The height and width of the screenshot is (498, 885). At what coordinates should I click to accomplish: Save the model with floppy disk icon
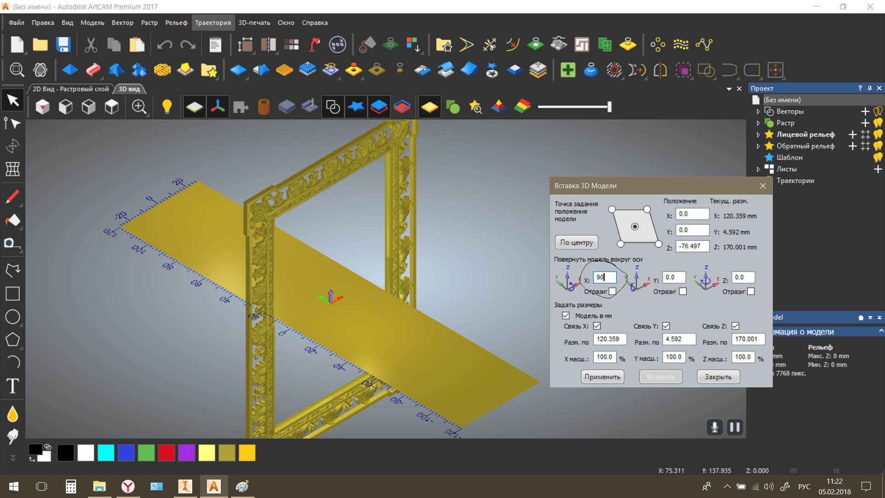point(63,45)
